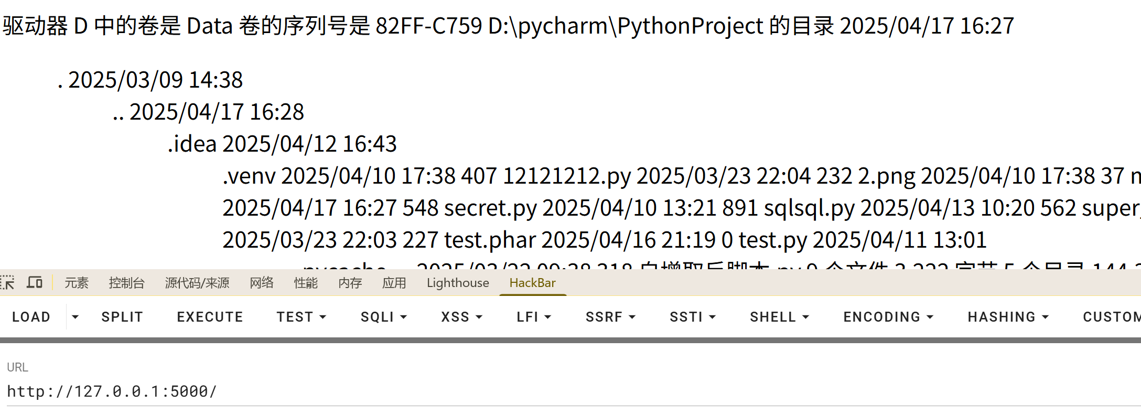Expand the TEST dropdown menu

302,317
